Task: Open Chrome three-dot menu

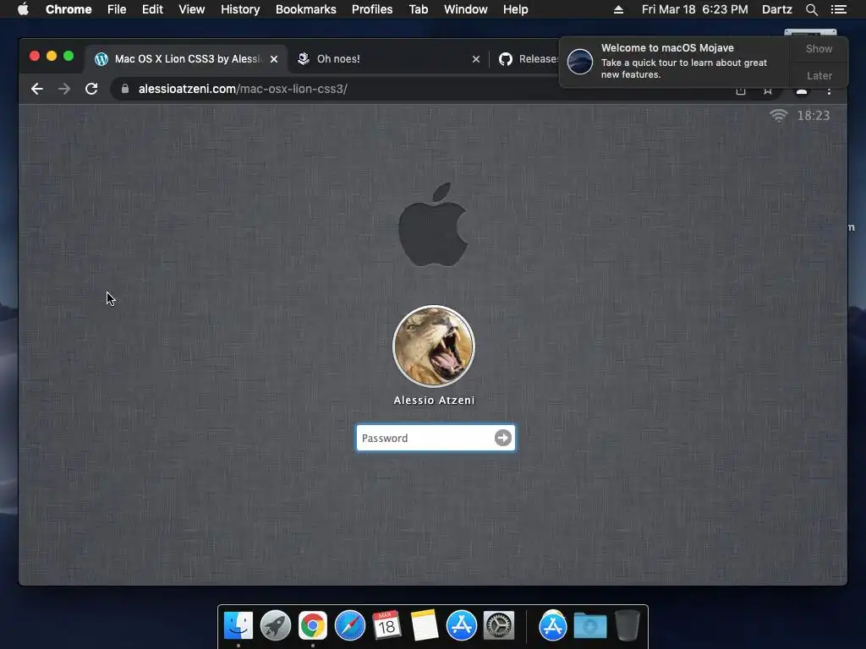Action: pyautogui.click(x=829, y=91)
